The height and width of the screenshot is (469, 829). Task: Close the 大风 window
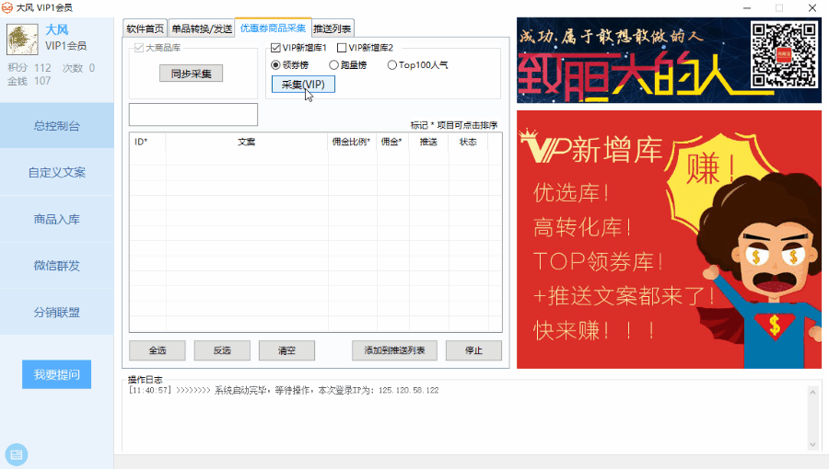812,8
